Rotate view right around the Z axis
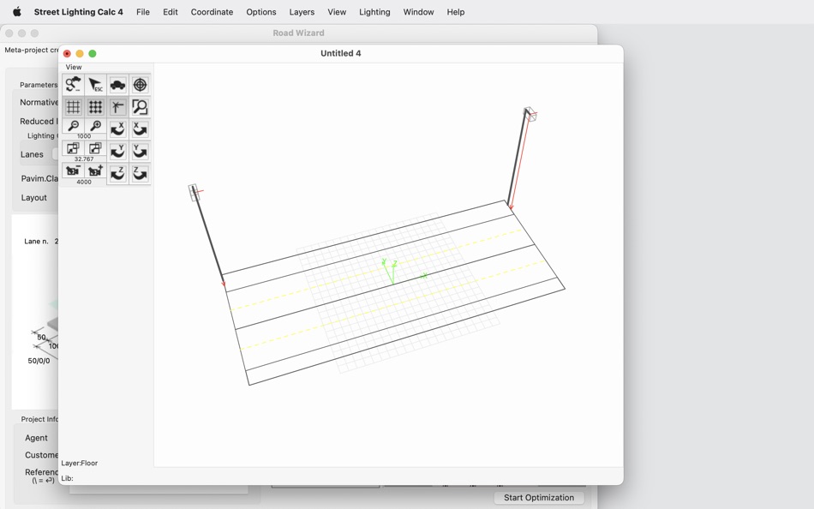The width and height of the screenshot is (814, 509). pyautogui.click(x=141, y=173)
